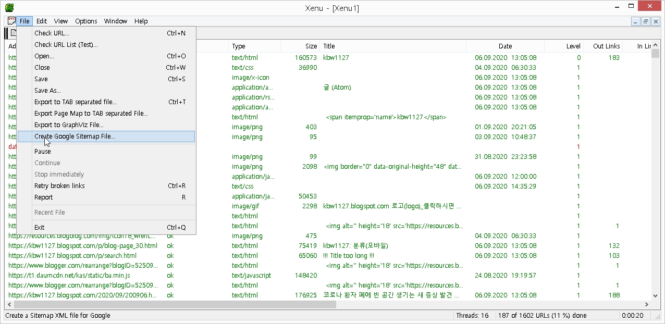Close the inner Xenu1 document window
The image size is (665, 324).
coord(656,21)
